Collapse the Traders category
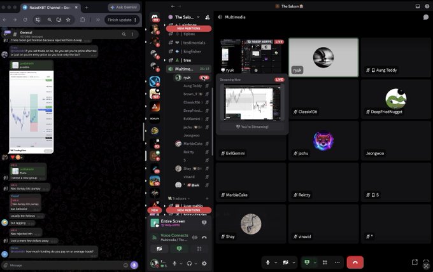 [x=179, y=198]
